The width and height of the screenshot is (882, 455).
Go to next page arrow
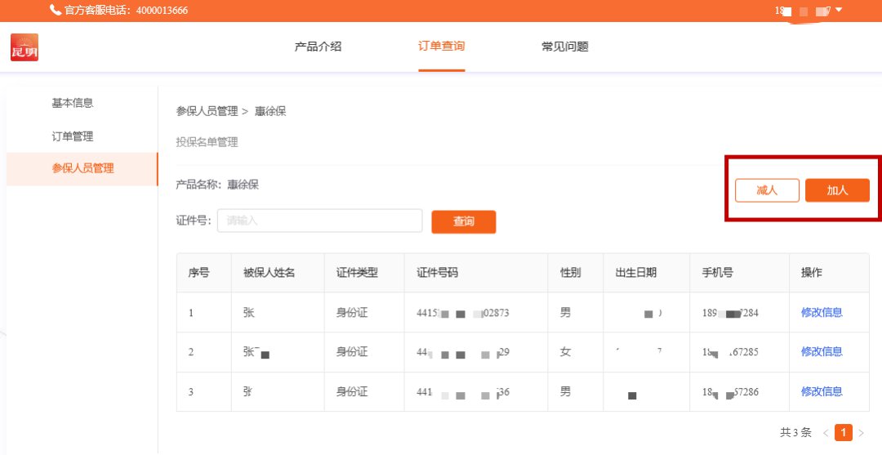[x=861, y=433]
